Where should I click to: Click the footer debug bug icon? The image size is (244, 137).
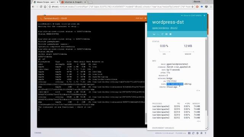pos(201,133)
